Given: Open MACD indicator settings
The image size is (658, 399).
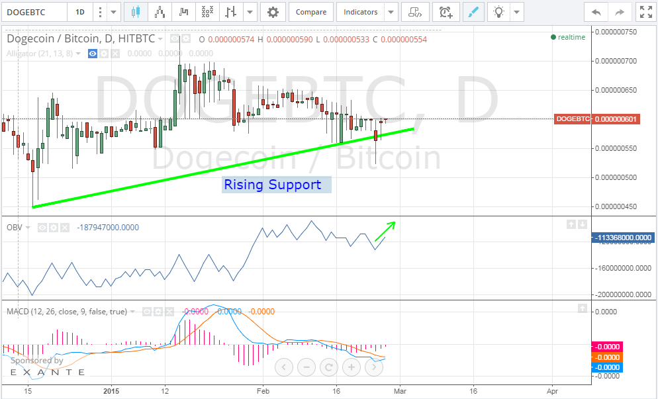Looking at the screenshot, I should click(x=158, y=312).
